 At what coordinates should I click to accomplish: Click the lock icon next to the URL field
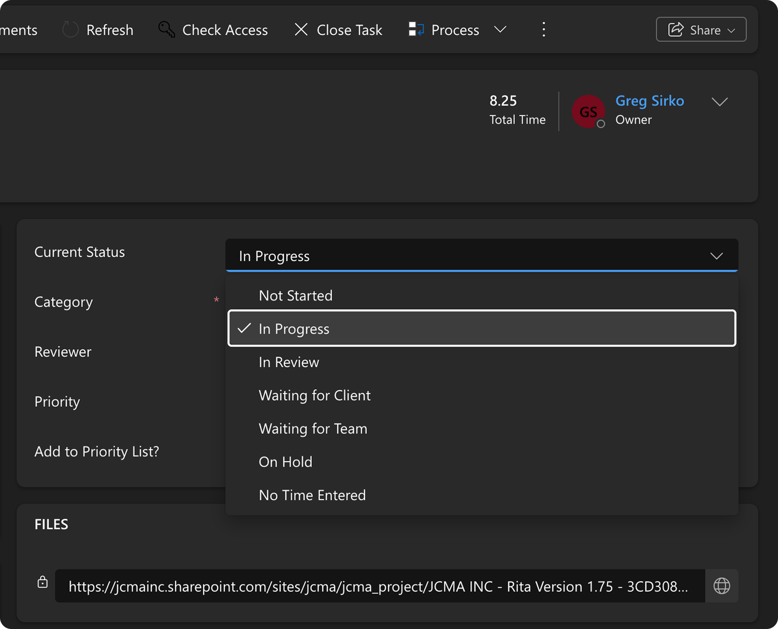(x=42, y=582)
